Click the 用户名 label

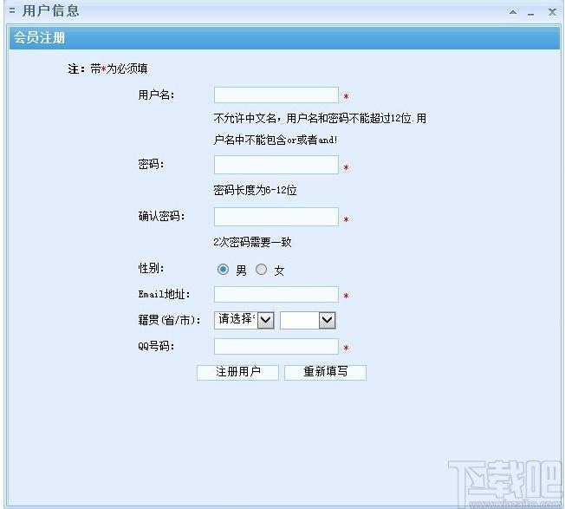[x=156, y=95]
